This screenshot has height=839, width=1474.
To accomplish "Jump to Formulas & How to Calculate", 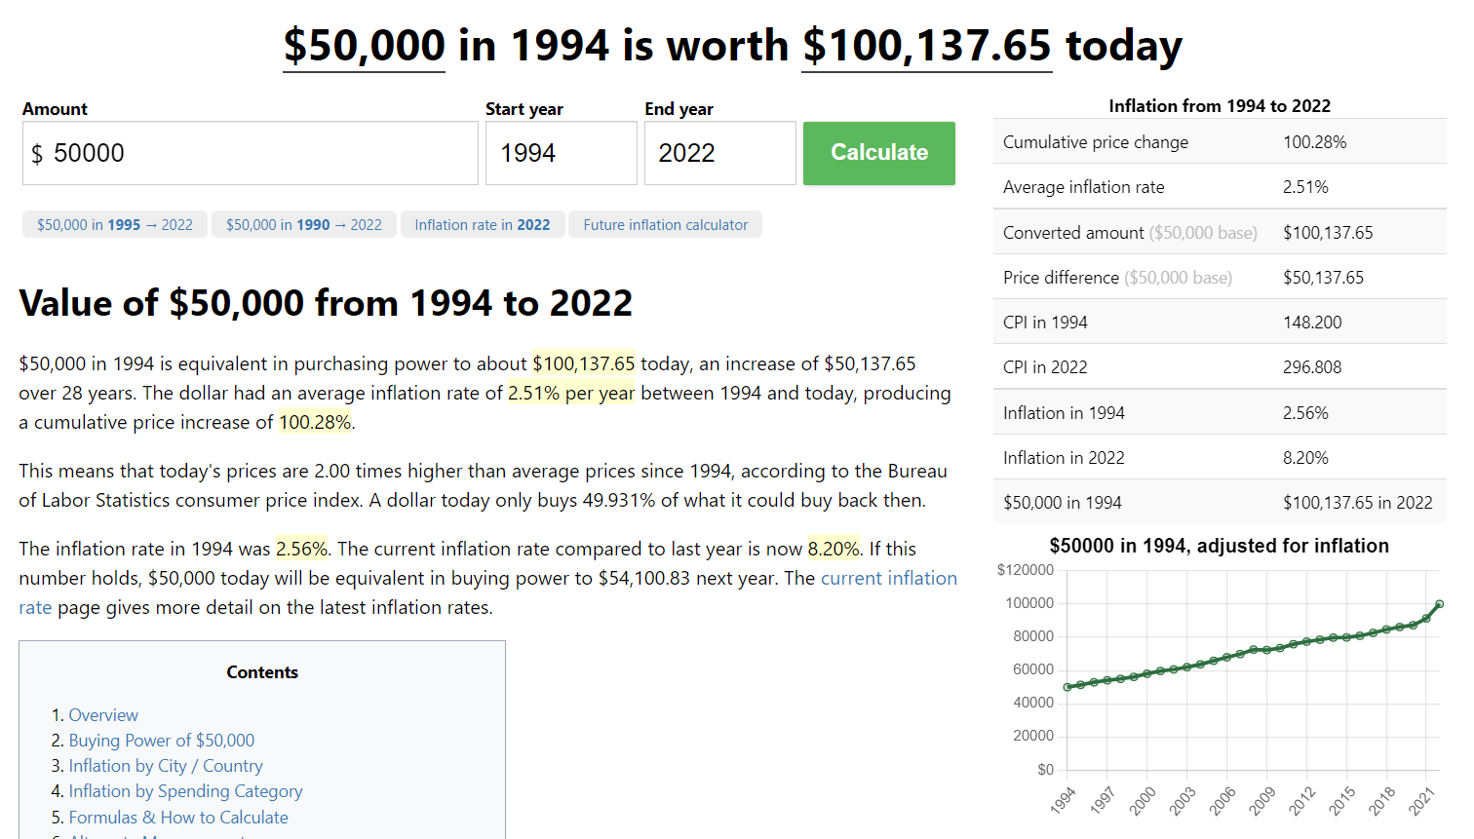I will coord(178,818).
